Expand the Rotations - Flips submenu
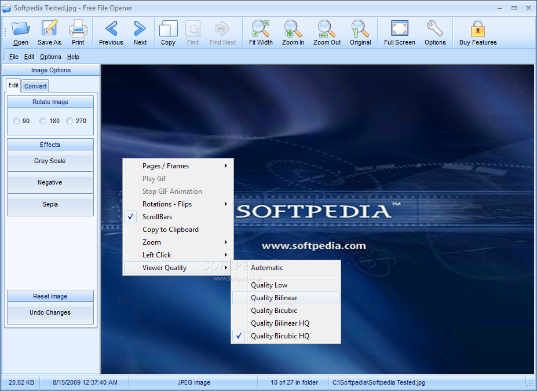This screenshot has height=391, width=537. [178, 204]
